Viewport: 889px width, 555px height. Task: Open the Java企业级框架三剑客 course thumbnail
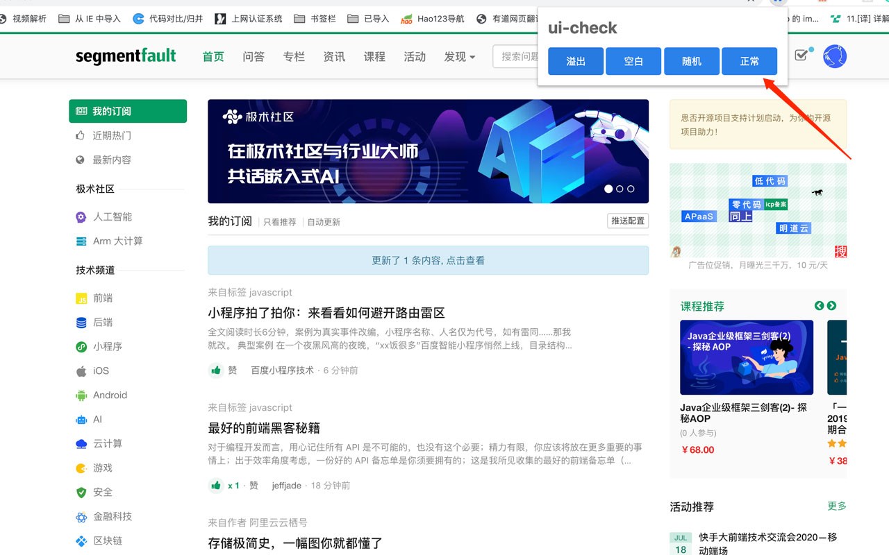[x=747, y=357]
